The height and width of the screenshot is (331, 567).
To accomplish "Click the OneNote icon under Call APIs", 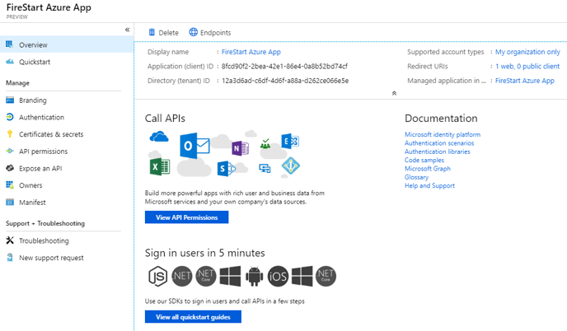I will pos(240,148).
